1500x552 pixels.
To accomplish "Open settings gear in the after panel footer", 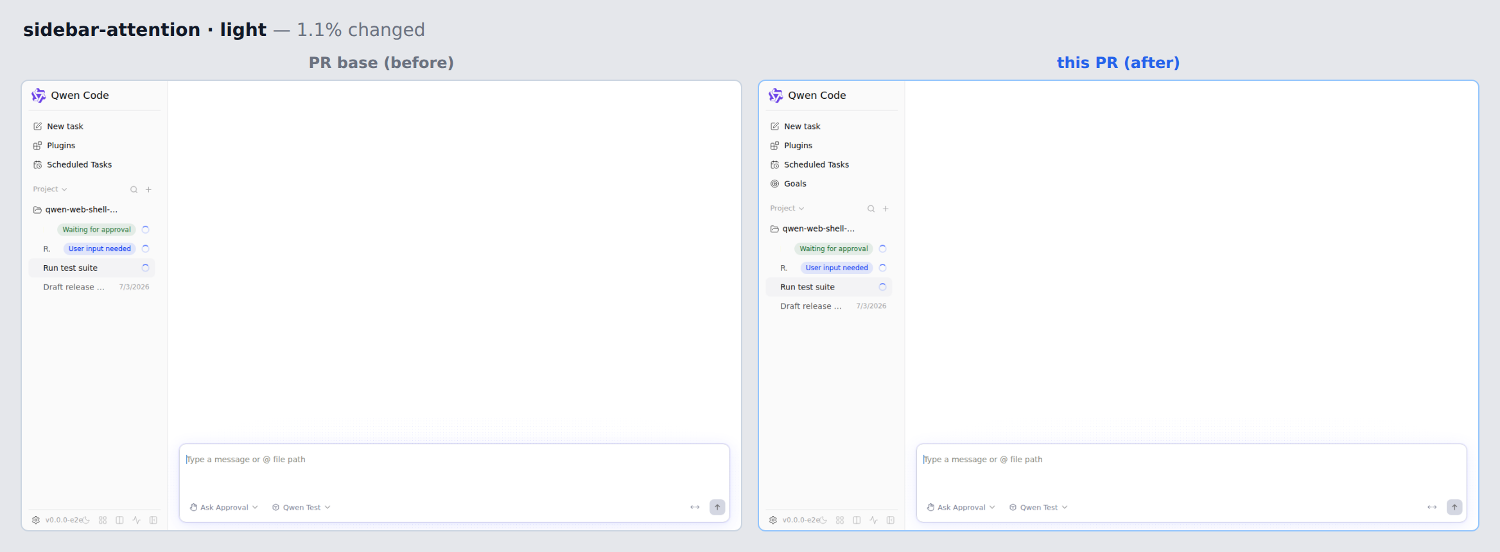I will click(x=773, y=520).
